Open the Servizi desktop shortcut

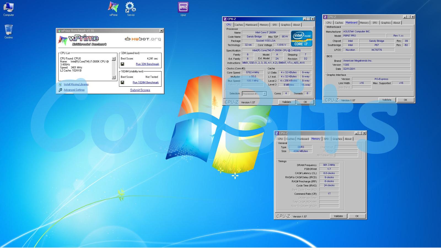(x=131, y=9)
